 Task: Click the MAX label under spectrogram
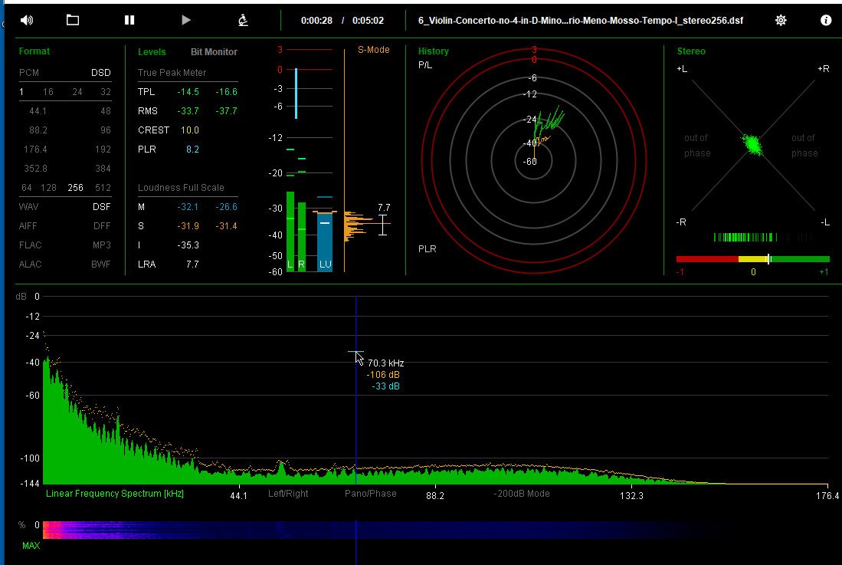31,546
